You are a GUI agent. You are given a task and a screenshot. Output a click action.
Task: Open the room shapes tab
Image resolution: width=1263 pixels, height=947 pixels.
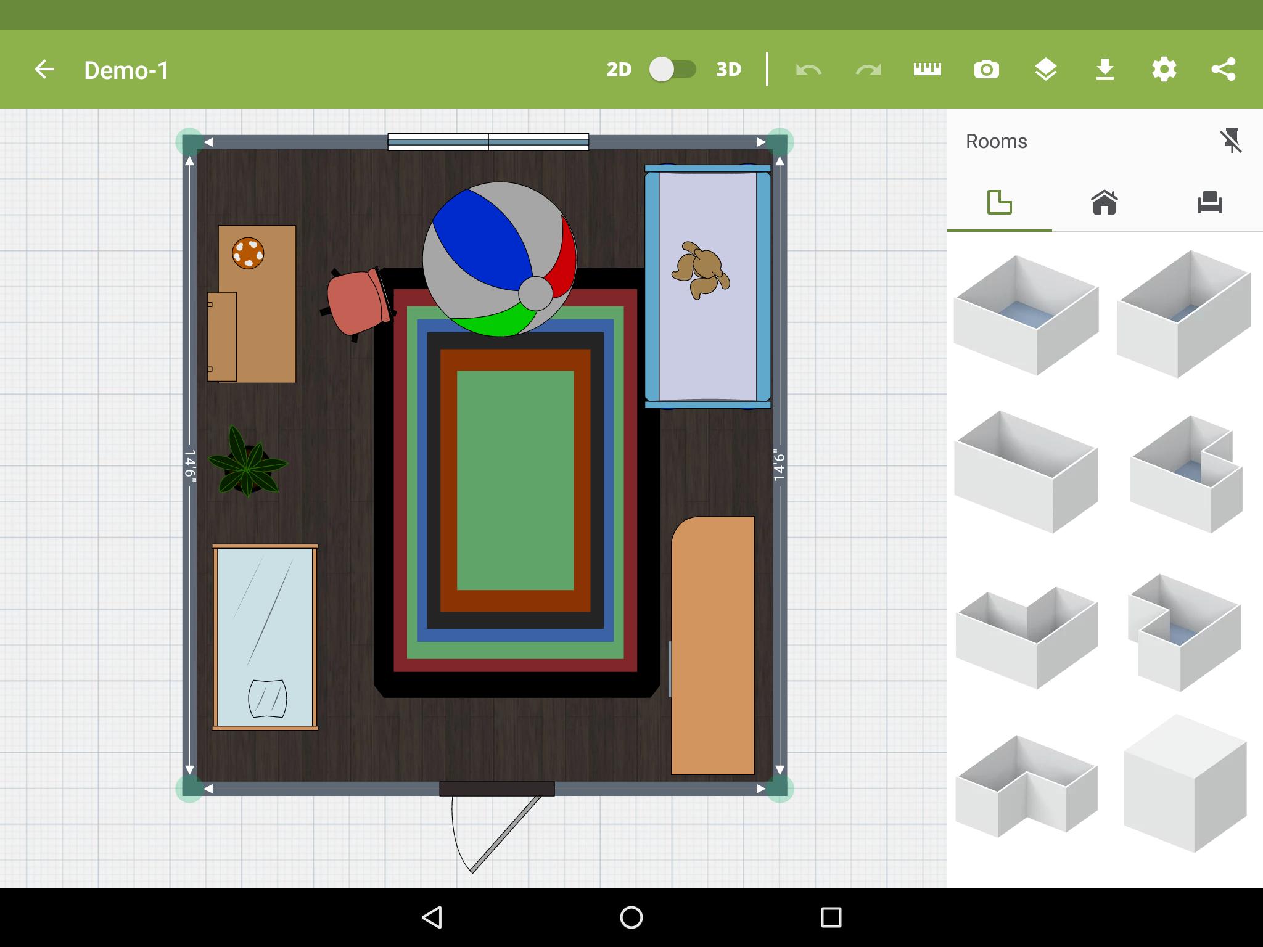[x=998, y=203]
